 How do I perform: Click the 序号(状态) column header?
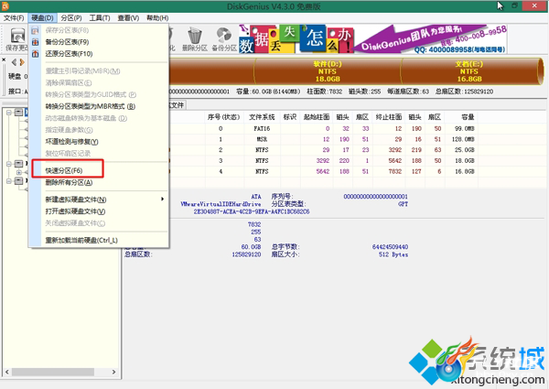pyautogui.click(x=222, y=117)
